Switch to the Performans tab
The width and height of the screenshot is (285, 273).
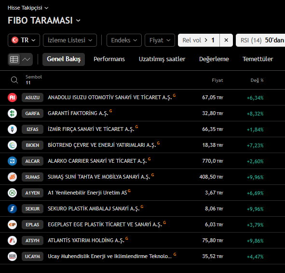pos(109,59)
